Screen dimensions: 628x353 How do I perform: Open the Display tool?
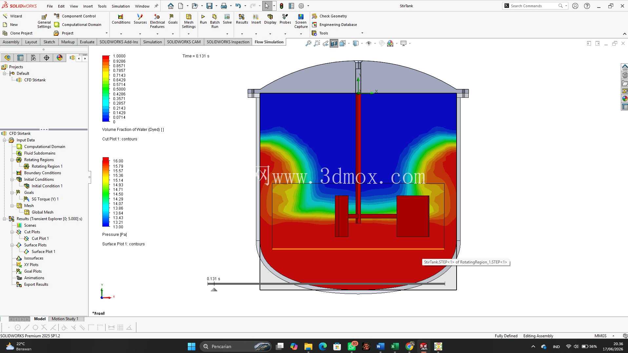point(270,19)
